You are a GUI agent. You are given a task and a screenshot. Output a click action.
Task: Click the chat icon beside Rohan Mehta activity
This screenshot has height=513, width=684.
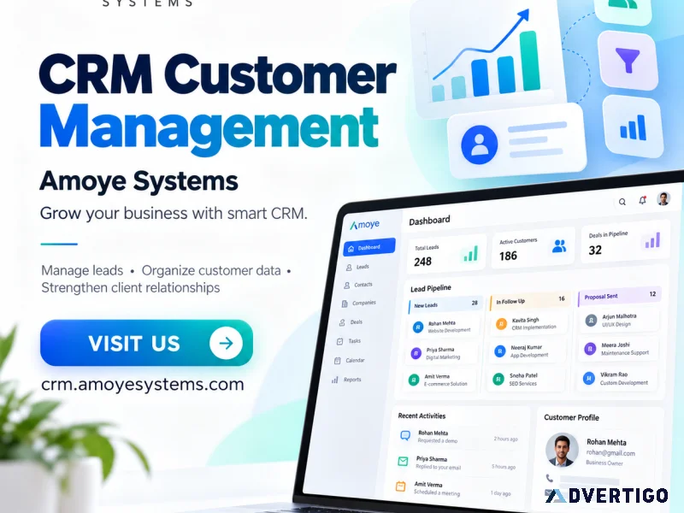[x=405, y=435]
